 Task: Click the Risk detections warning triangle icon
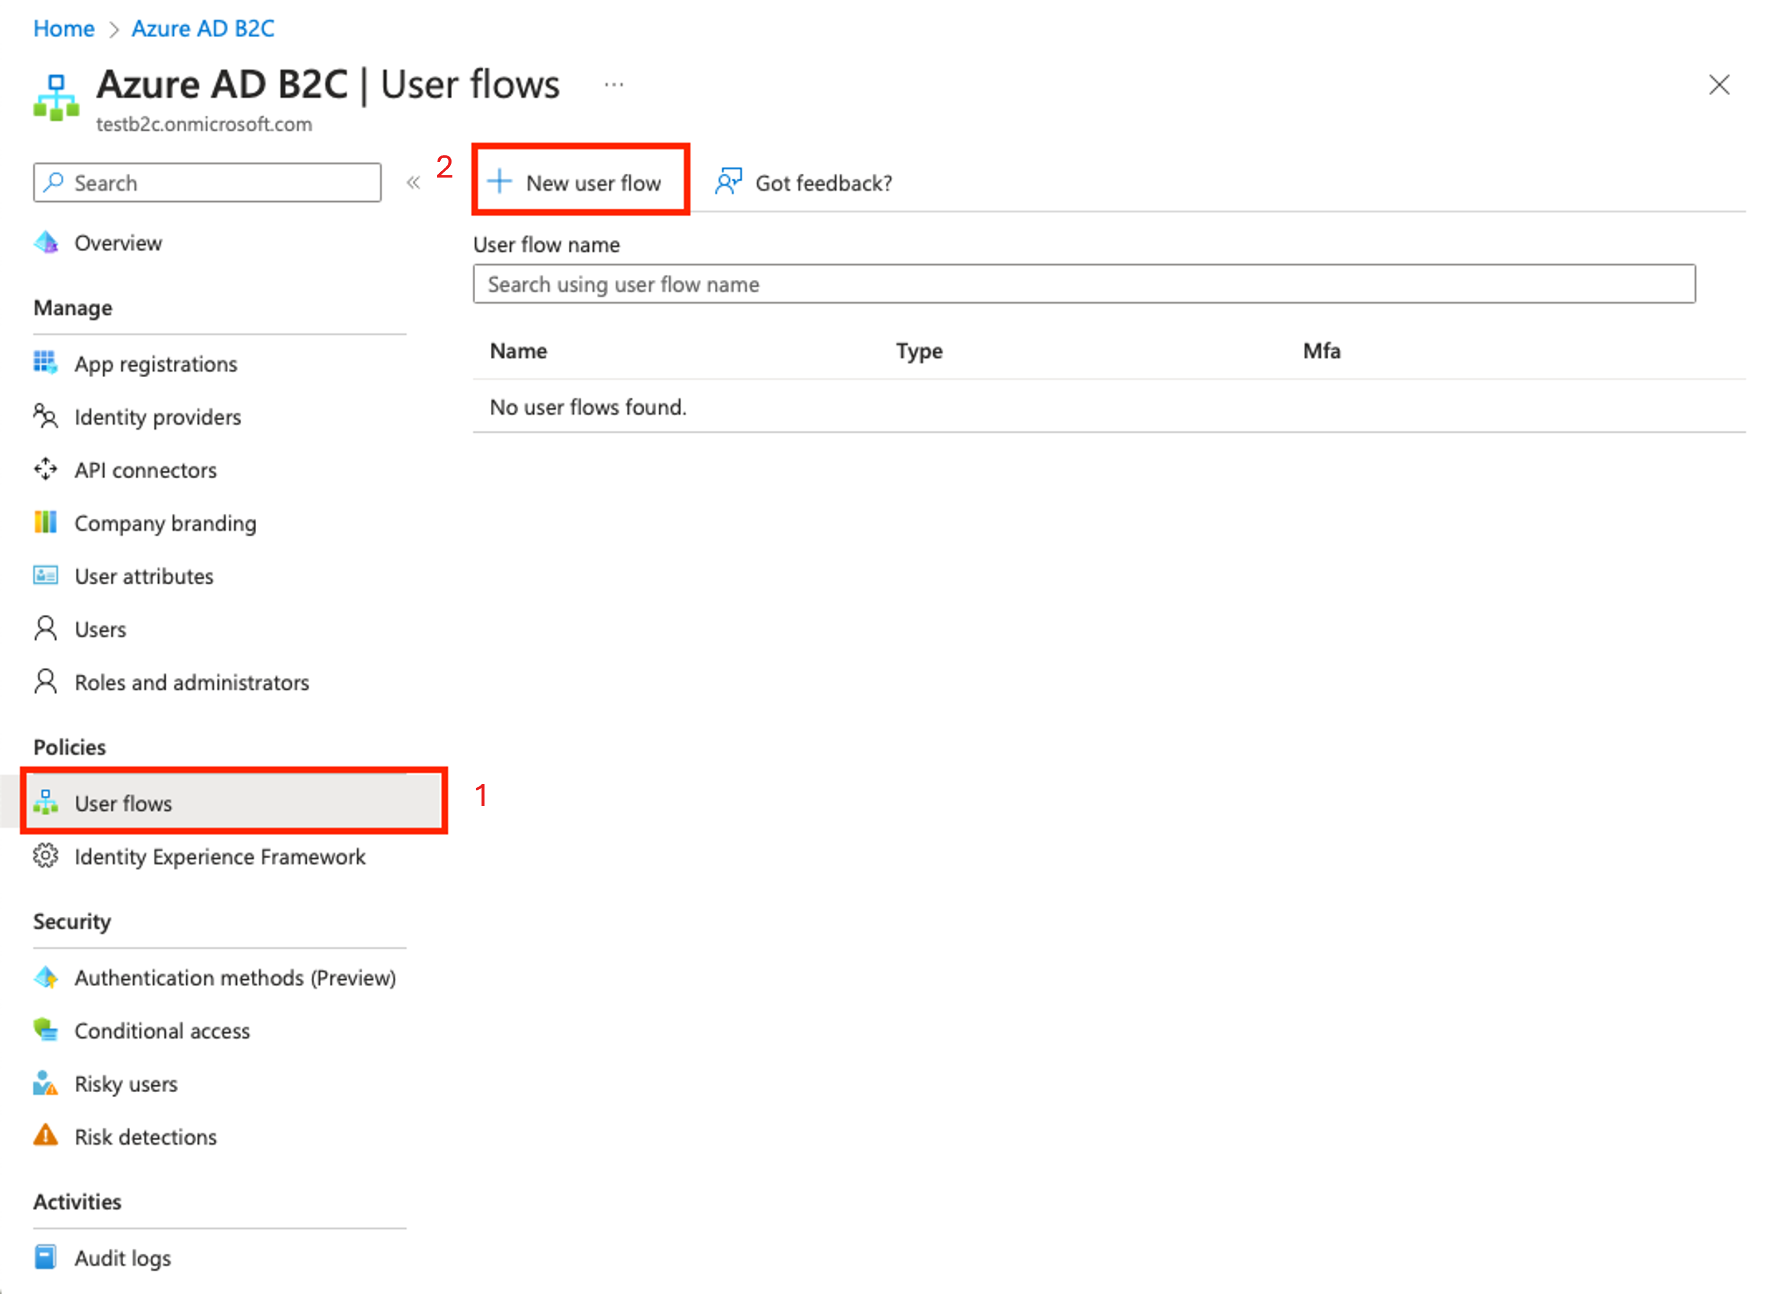(45, 1136)
